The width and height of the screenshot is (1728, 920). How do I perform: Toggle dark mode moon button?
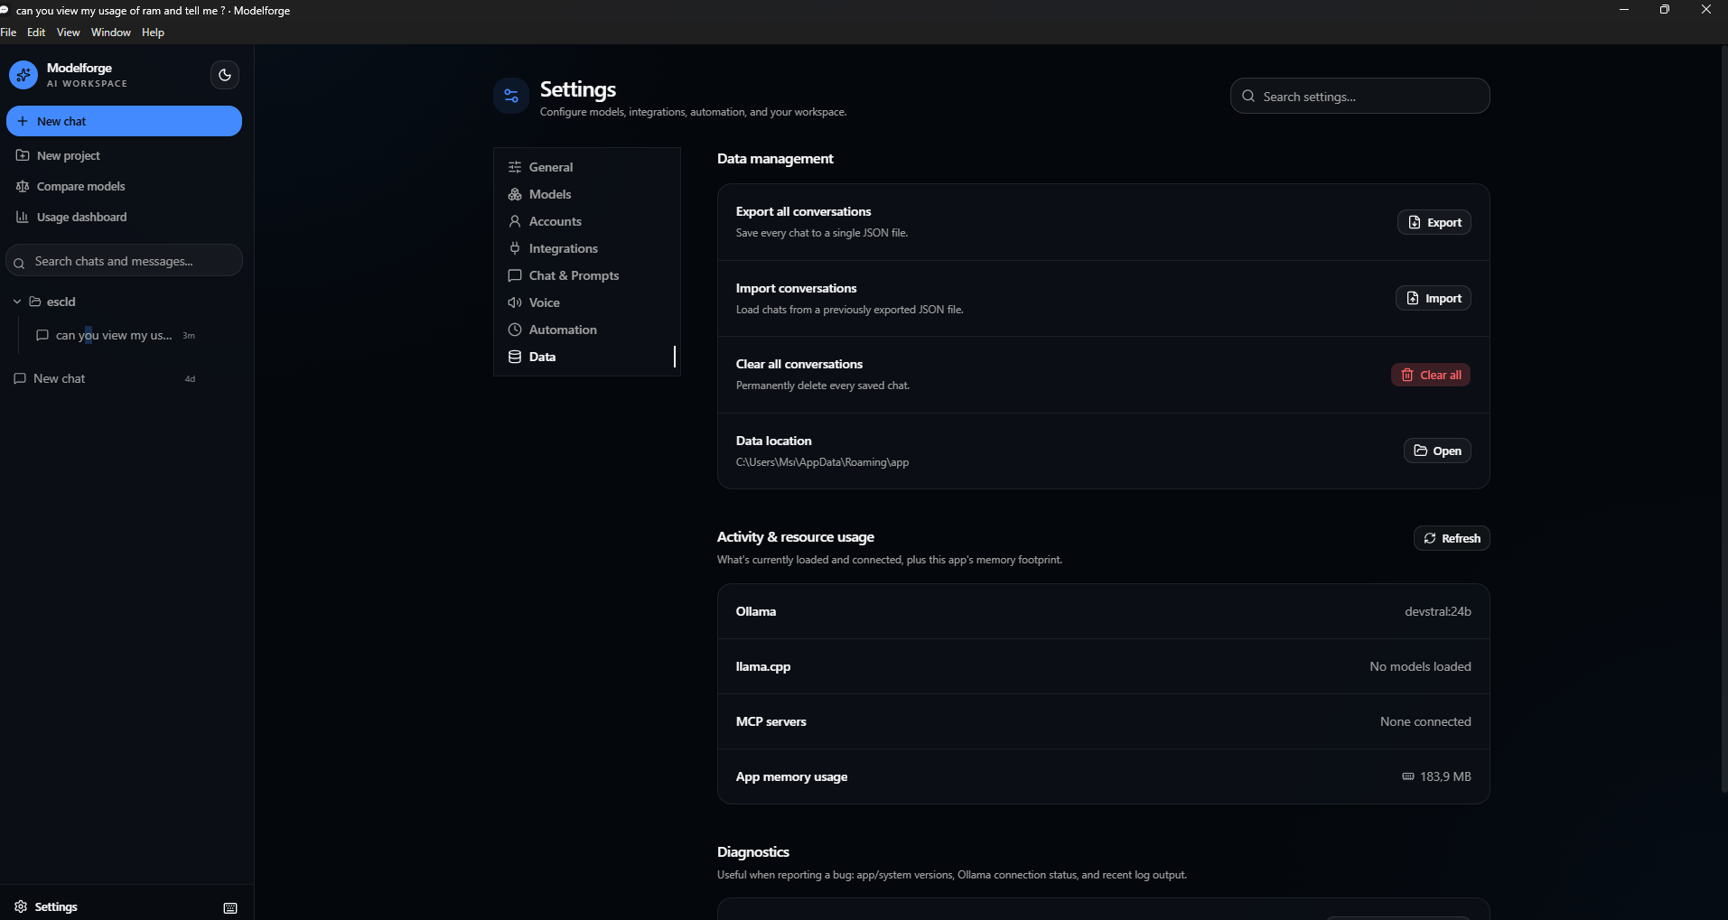[225, 75]
